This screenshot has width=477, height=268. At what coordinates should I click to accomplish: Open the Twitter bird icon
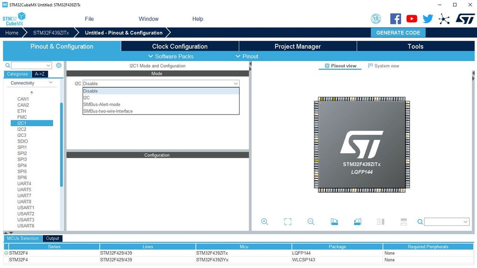pyautogui.click(x=428, y=19)
